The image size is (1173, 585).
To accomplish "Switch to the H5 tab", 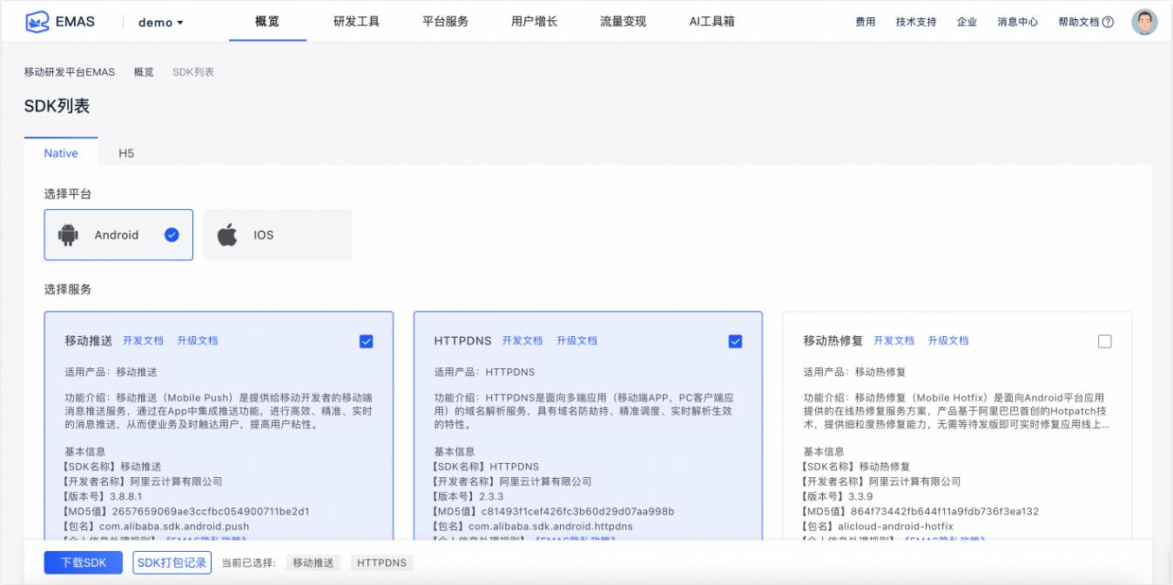I will click(x=126, y=153).
